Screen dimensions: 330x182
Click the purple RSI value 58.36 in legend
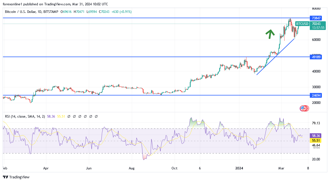51,116
